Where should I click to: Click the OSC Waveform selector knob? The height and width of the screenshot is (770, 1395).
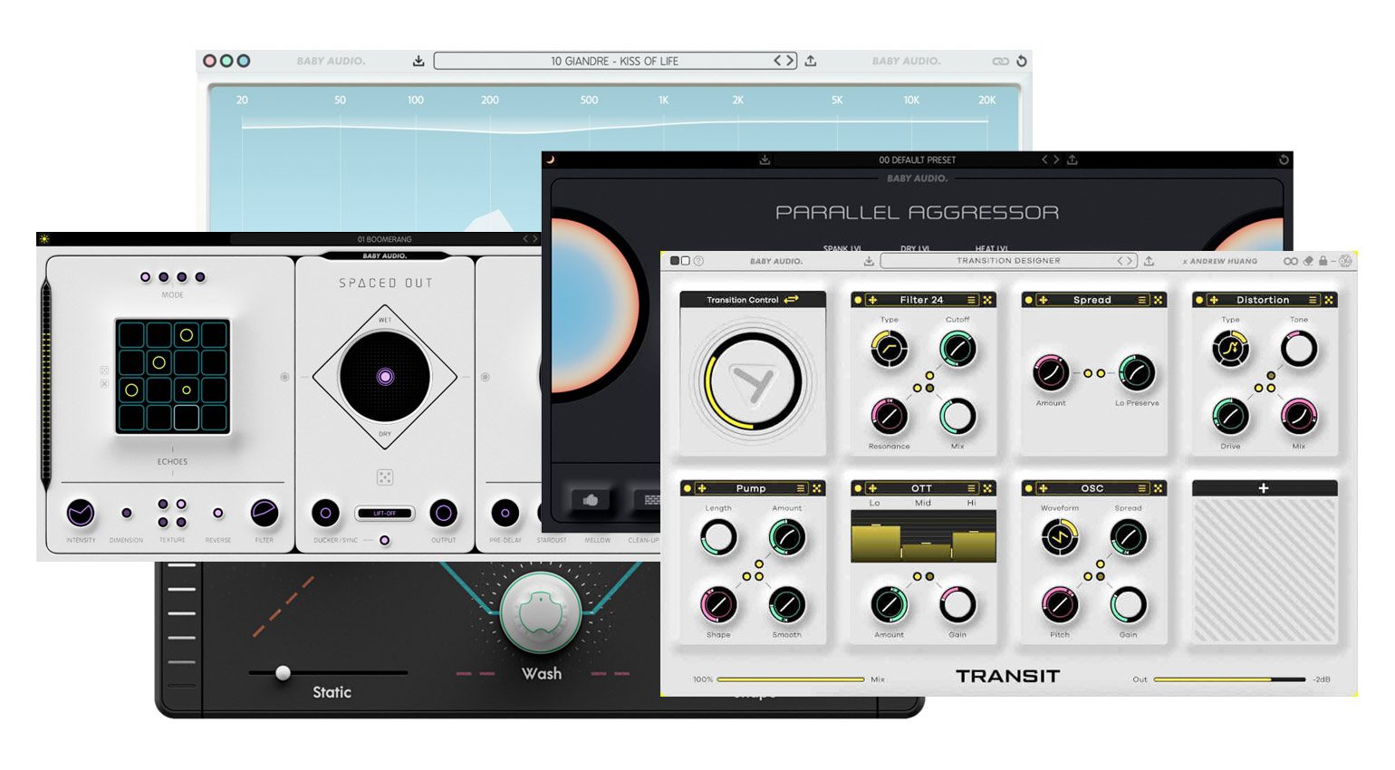point(1059,538)
